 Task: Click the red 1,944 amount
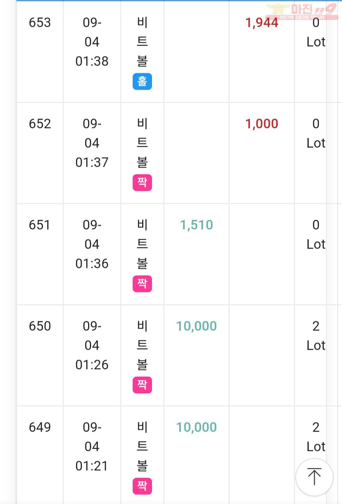(x=262, y=23)
